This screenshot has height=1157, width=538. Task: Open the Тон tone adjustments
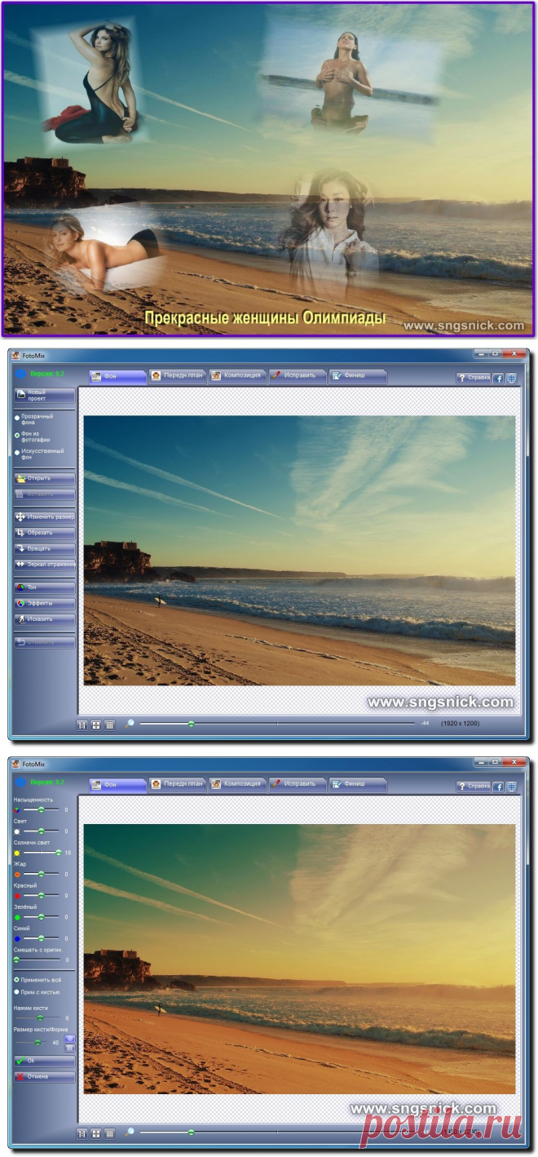coord(45,587)
